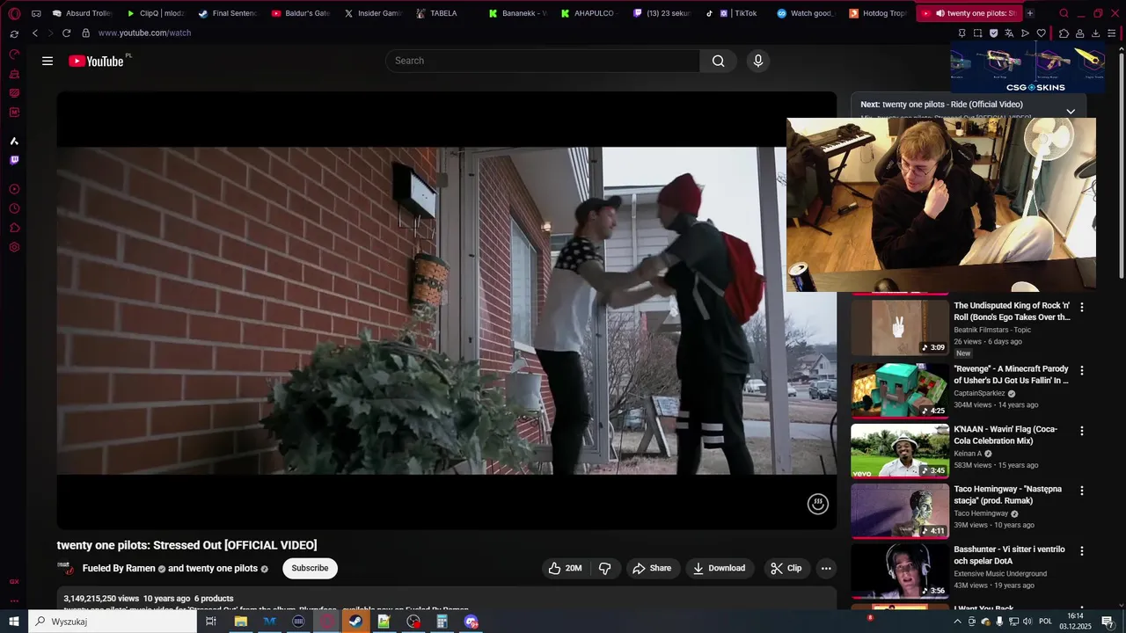Click the YouTube search input field
This screenshot has width=1126, height=633.
click(x=543, y=61)
